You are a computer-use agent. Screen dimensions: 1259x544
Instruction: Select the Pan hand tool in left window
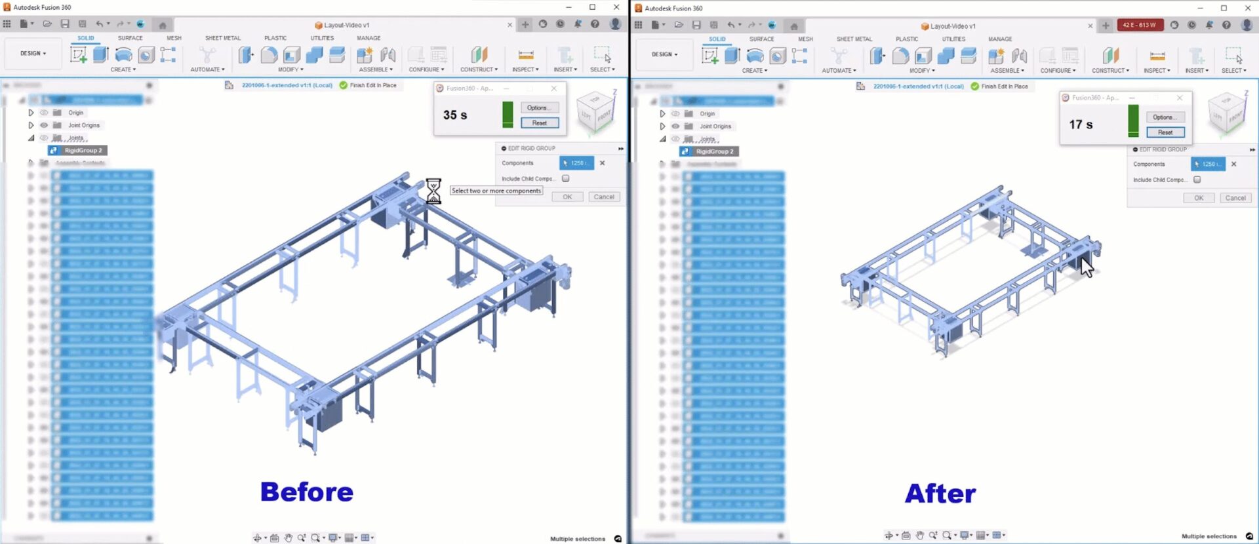click(x=288, y=537)
